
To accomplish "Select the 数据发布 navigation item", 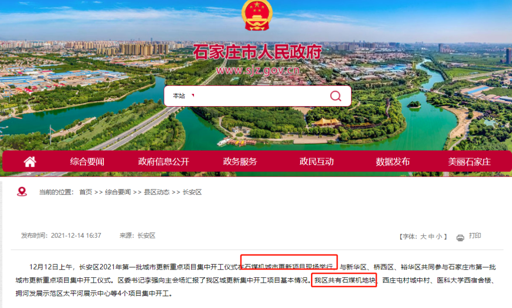I will pyautogui.click(x=393, y=162).
